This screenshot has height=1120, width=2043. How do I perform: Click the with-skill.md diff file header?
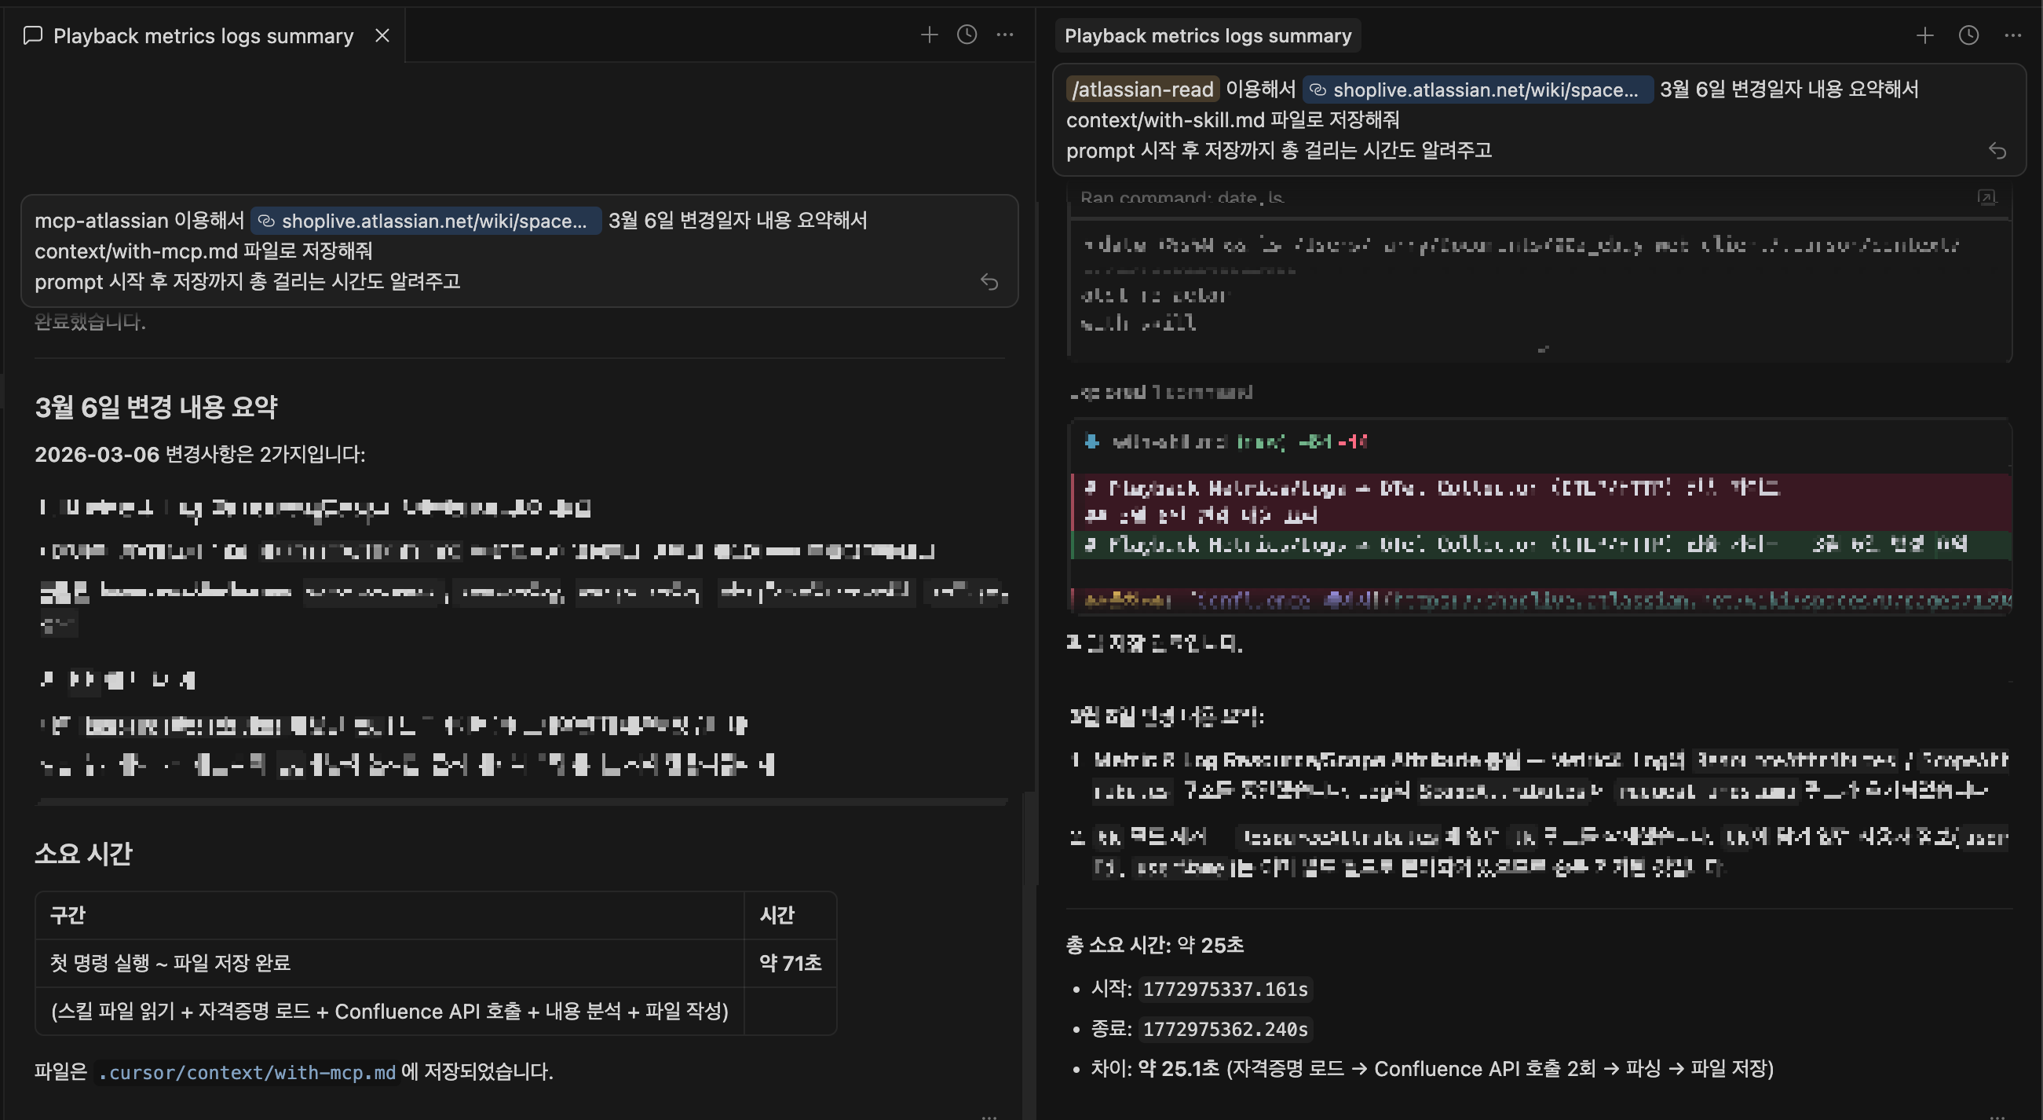point(1169,442)
